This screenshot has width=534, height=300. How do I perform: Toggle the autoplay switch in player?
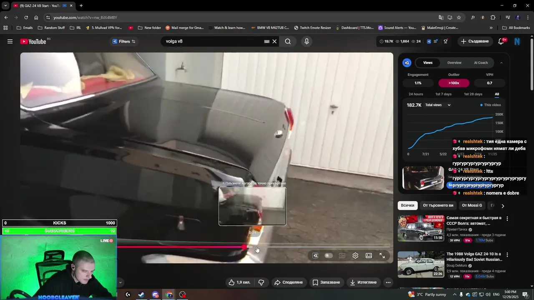(x=329, y=255)
